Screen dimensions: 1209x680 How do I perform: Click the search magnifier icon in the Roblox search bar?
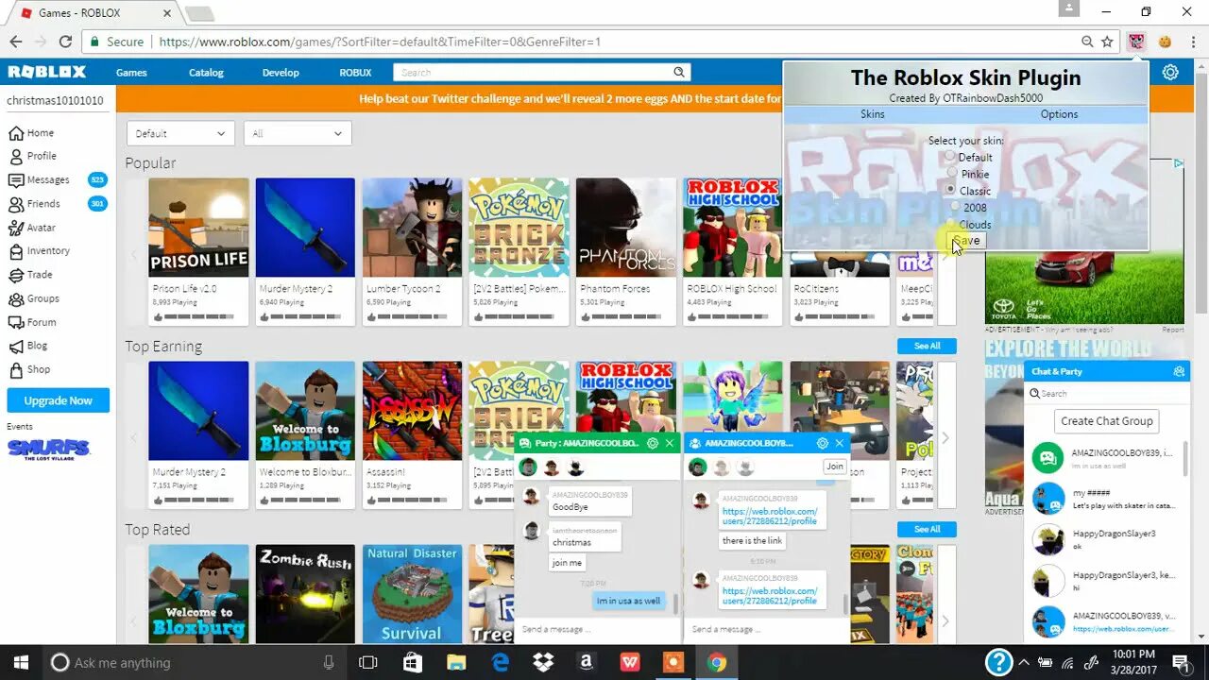[678, 72]
